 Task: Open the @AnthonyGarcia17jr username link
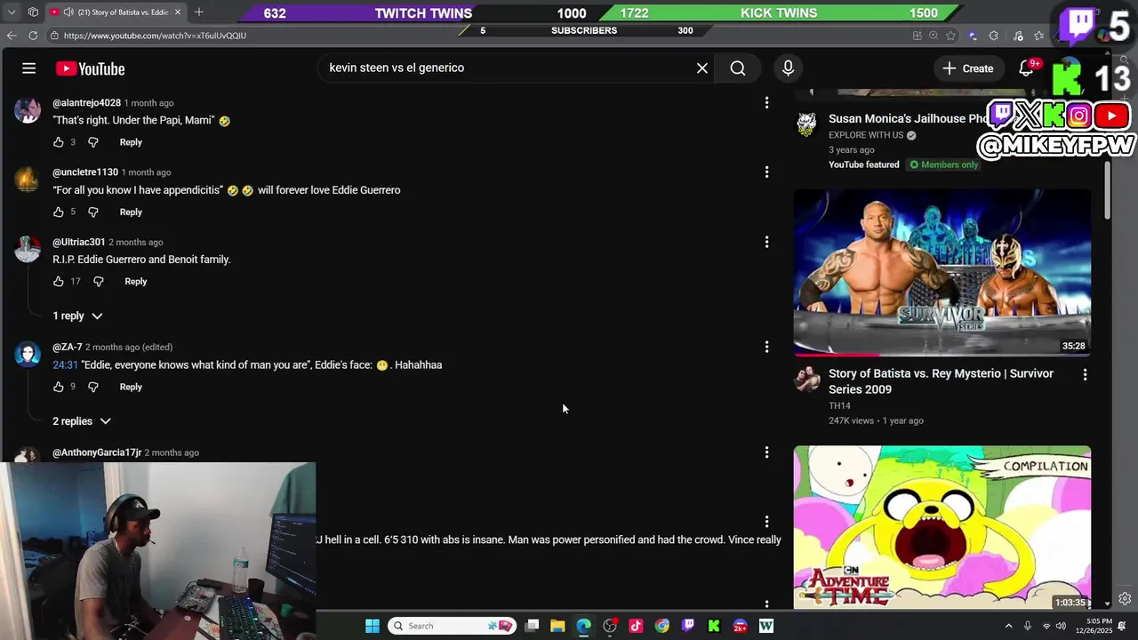click(97, 452)
